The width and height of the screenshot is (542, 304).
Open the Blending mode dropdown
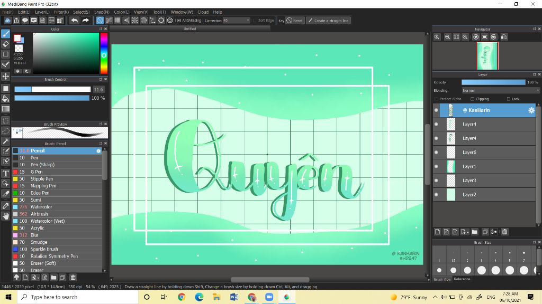pyautogui.click(x=501, y=90)
